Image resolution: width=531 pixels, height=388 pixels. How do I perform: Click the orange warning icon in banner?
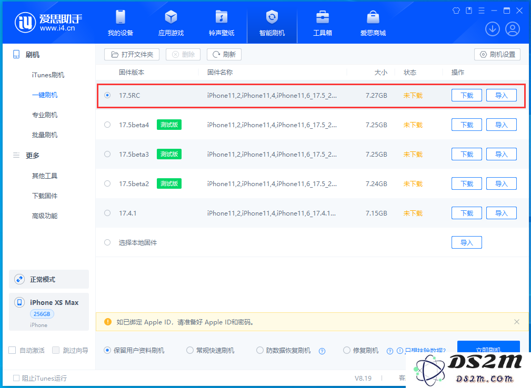pyautogui.click(x=108, y=322)
